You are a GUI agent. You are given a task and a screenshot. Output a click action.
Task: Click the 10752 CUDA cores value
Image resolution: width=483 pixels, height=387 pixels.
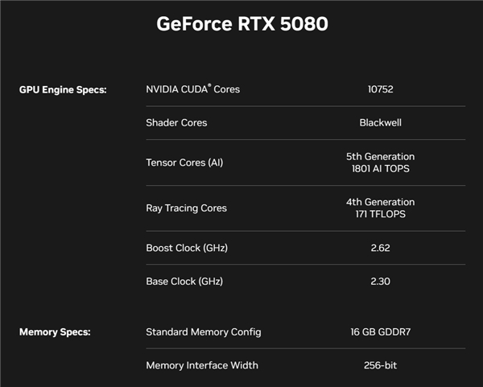pos(381,89)
